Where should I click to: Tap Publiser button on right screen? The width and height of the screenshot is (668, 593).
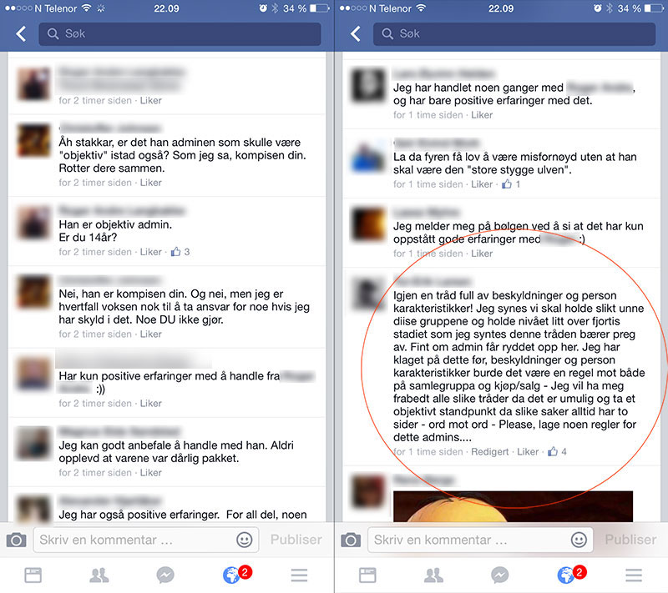tap(630, 540)
